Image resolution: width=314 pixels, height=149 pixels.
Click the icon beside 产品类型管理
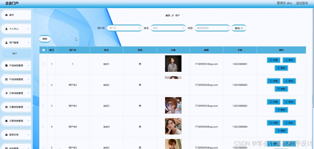pos(6,66)
